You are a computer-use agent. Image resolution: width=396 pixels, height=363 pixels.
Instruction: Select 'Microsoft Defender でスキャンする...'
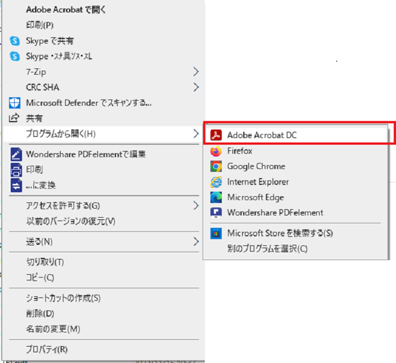tap(89, 103)
